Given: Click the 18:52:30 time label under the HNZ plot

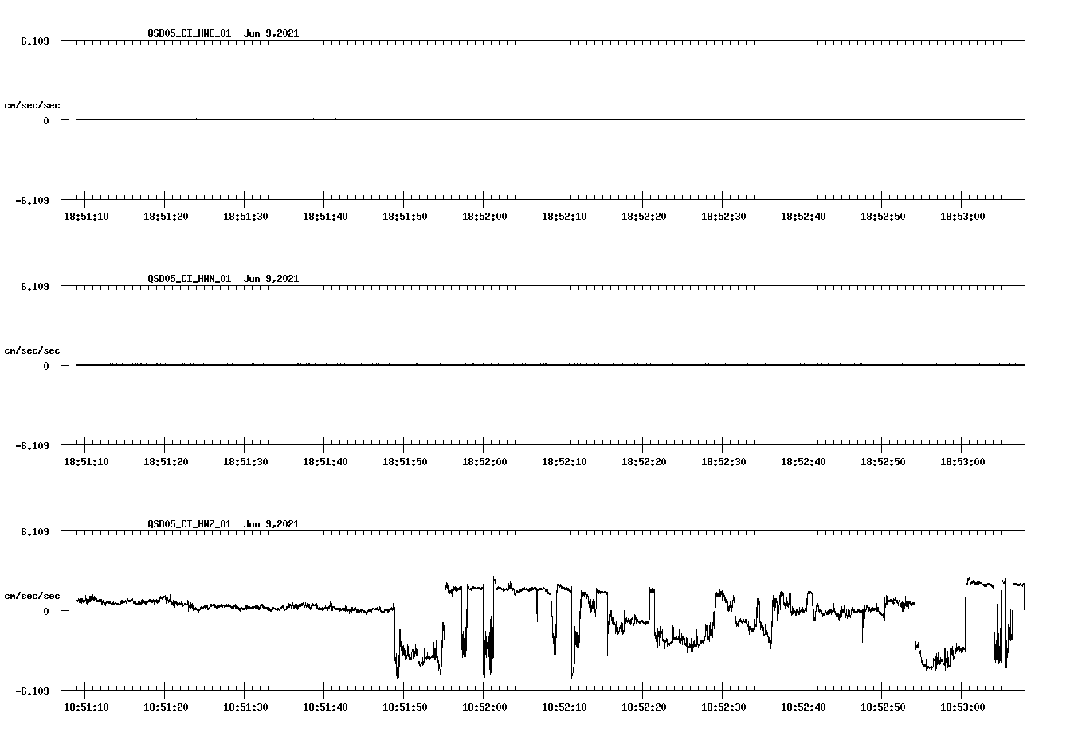Looking at the screenshot, I should tap(723, 707).
